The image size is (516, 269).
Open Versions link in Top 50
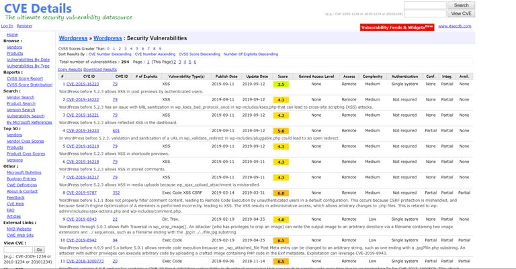pos(15,160)
